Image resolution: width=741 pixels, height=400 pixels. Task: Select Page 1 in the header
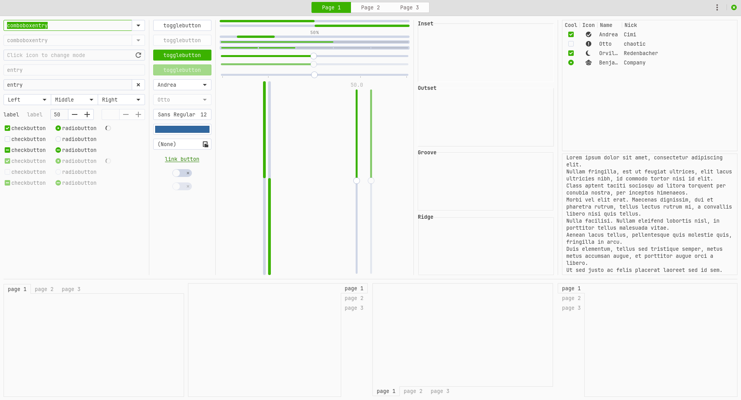(331, 7)
